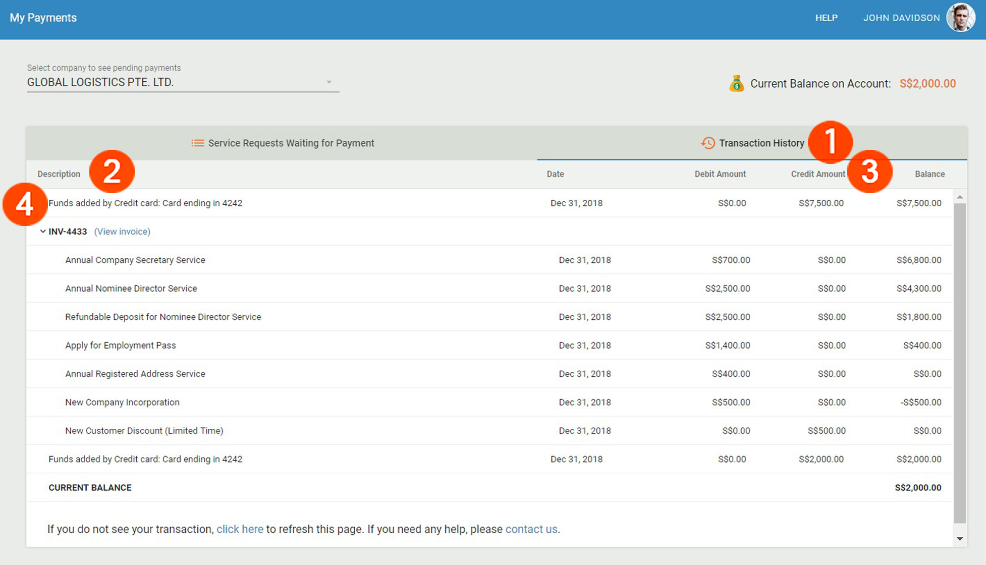Open the company selection dropdown
The width and height of the screenshot is (986, 565).
182,82
